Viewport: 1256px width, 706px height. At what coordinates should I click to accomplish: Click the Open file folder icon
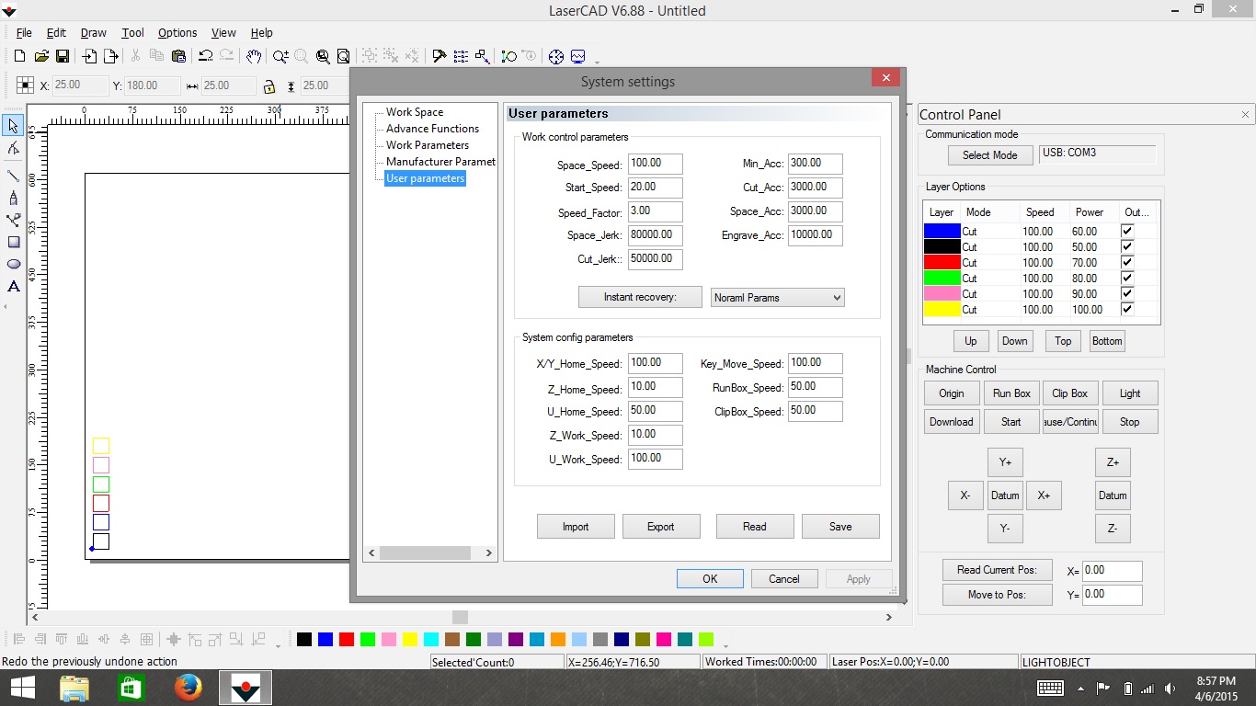click(x=41, y=56)
